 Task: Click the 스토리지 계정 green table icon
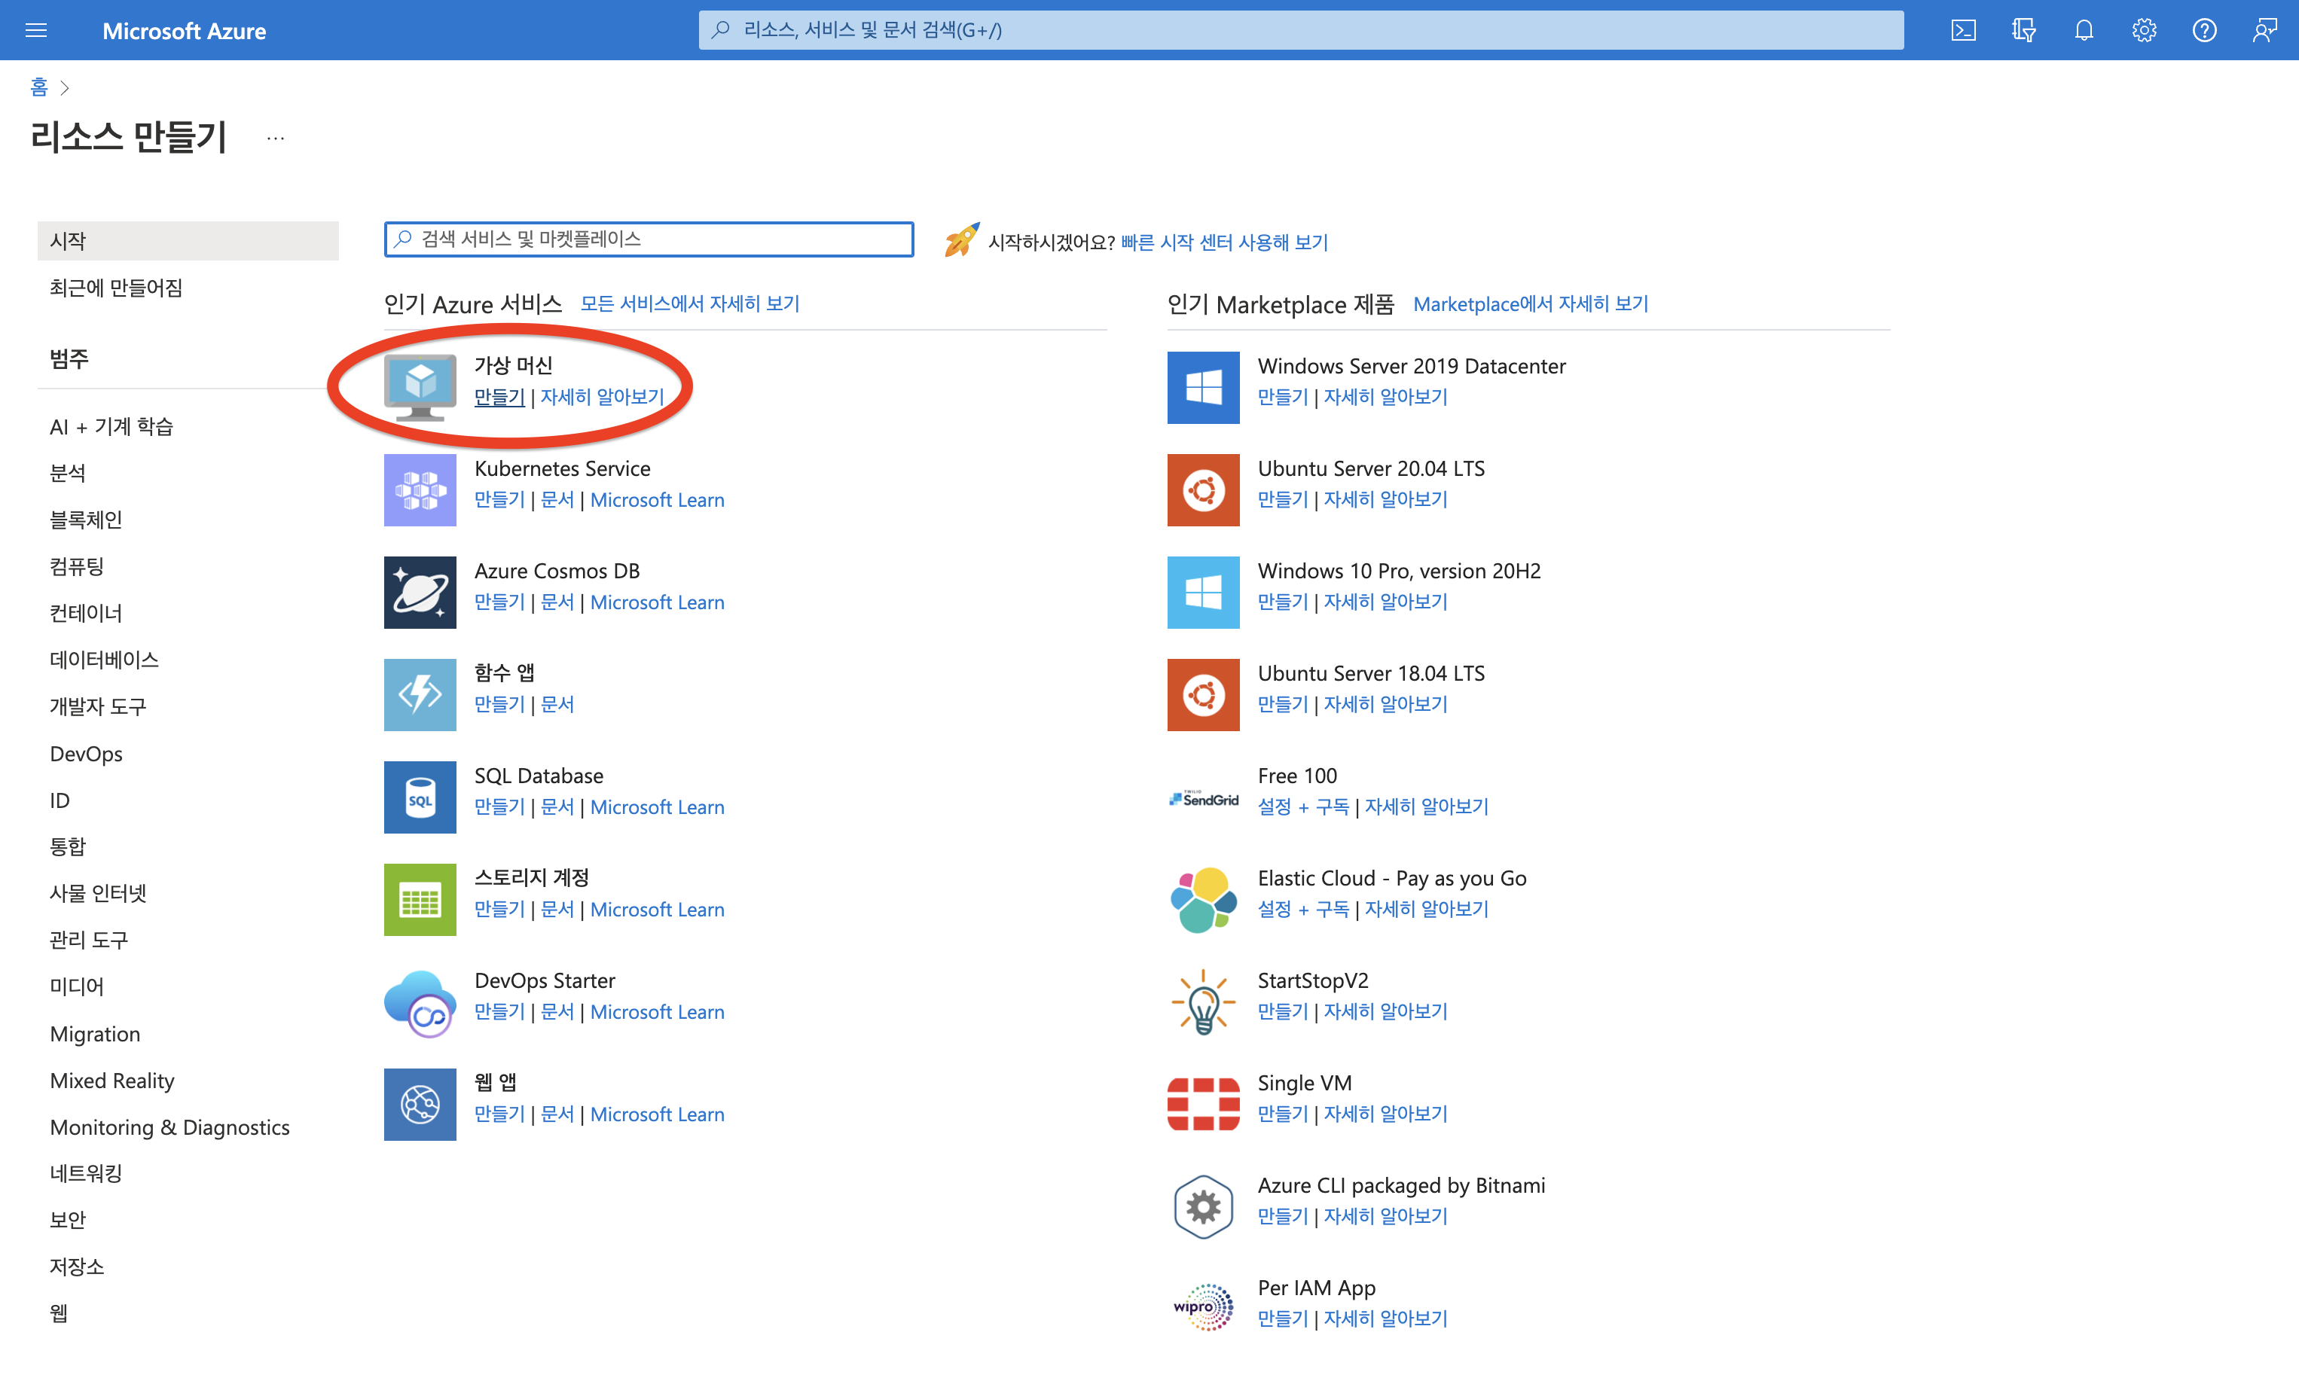click(x=420, y=900)
